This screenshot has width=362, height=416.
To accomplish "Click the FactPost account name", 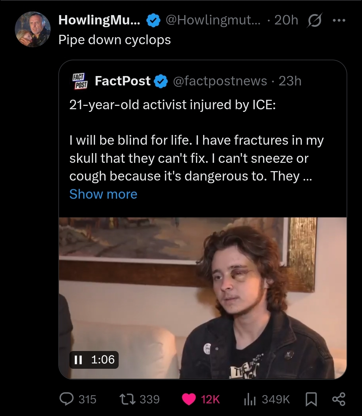I will tap(123, 81).
